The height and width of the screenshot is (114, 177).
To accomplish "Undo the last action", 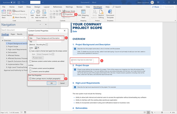I will 23,2.
